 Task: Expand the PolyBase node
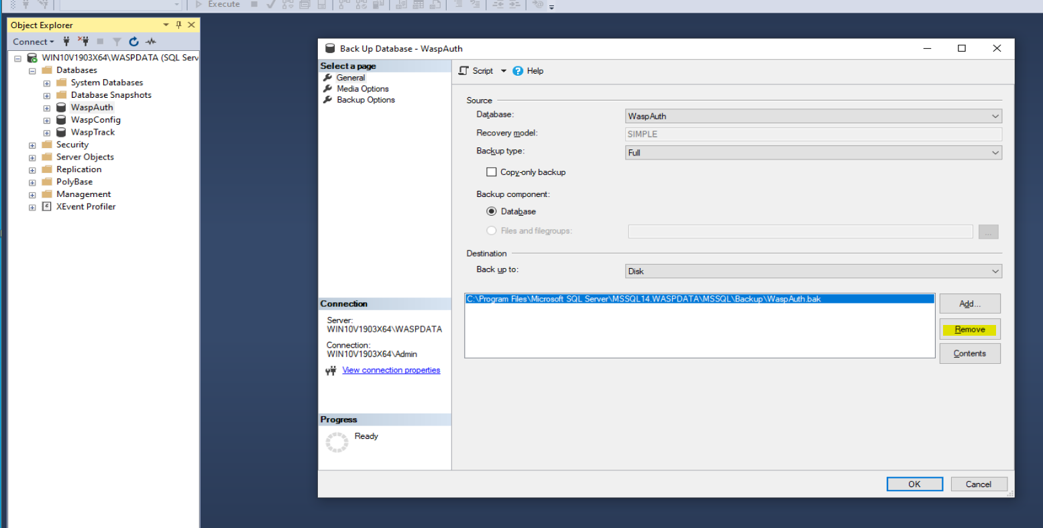pos(32,182)
